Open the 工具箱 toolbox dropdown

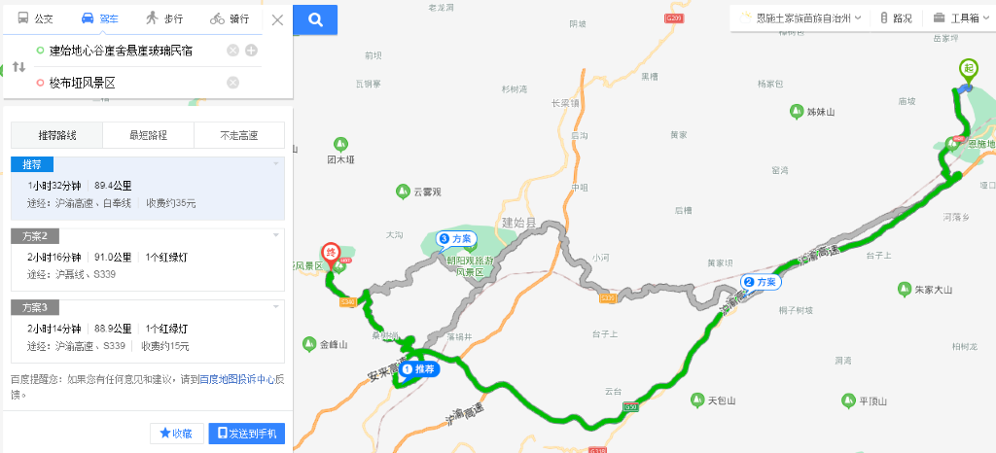point(961,18)
